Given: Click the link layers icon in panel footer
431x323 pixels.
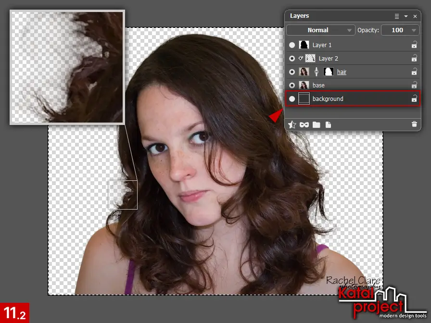Looking at the screenshot, I should [304, 124].
